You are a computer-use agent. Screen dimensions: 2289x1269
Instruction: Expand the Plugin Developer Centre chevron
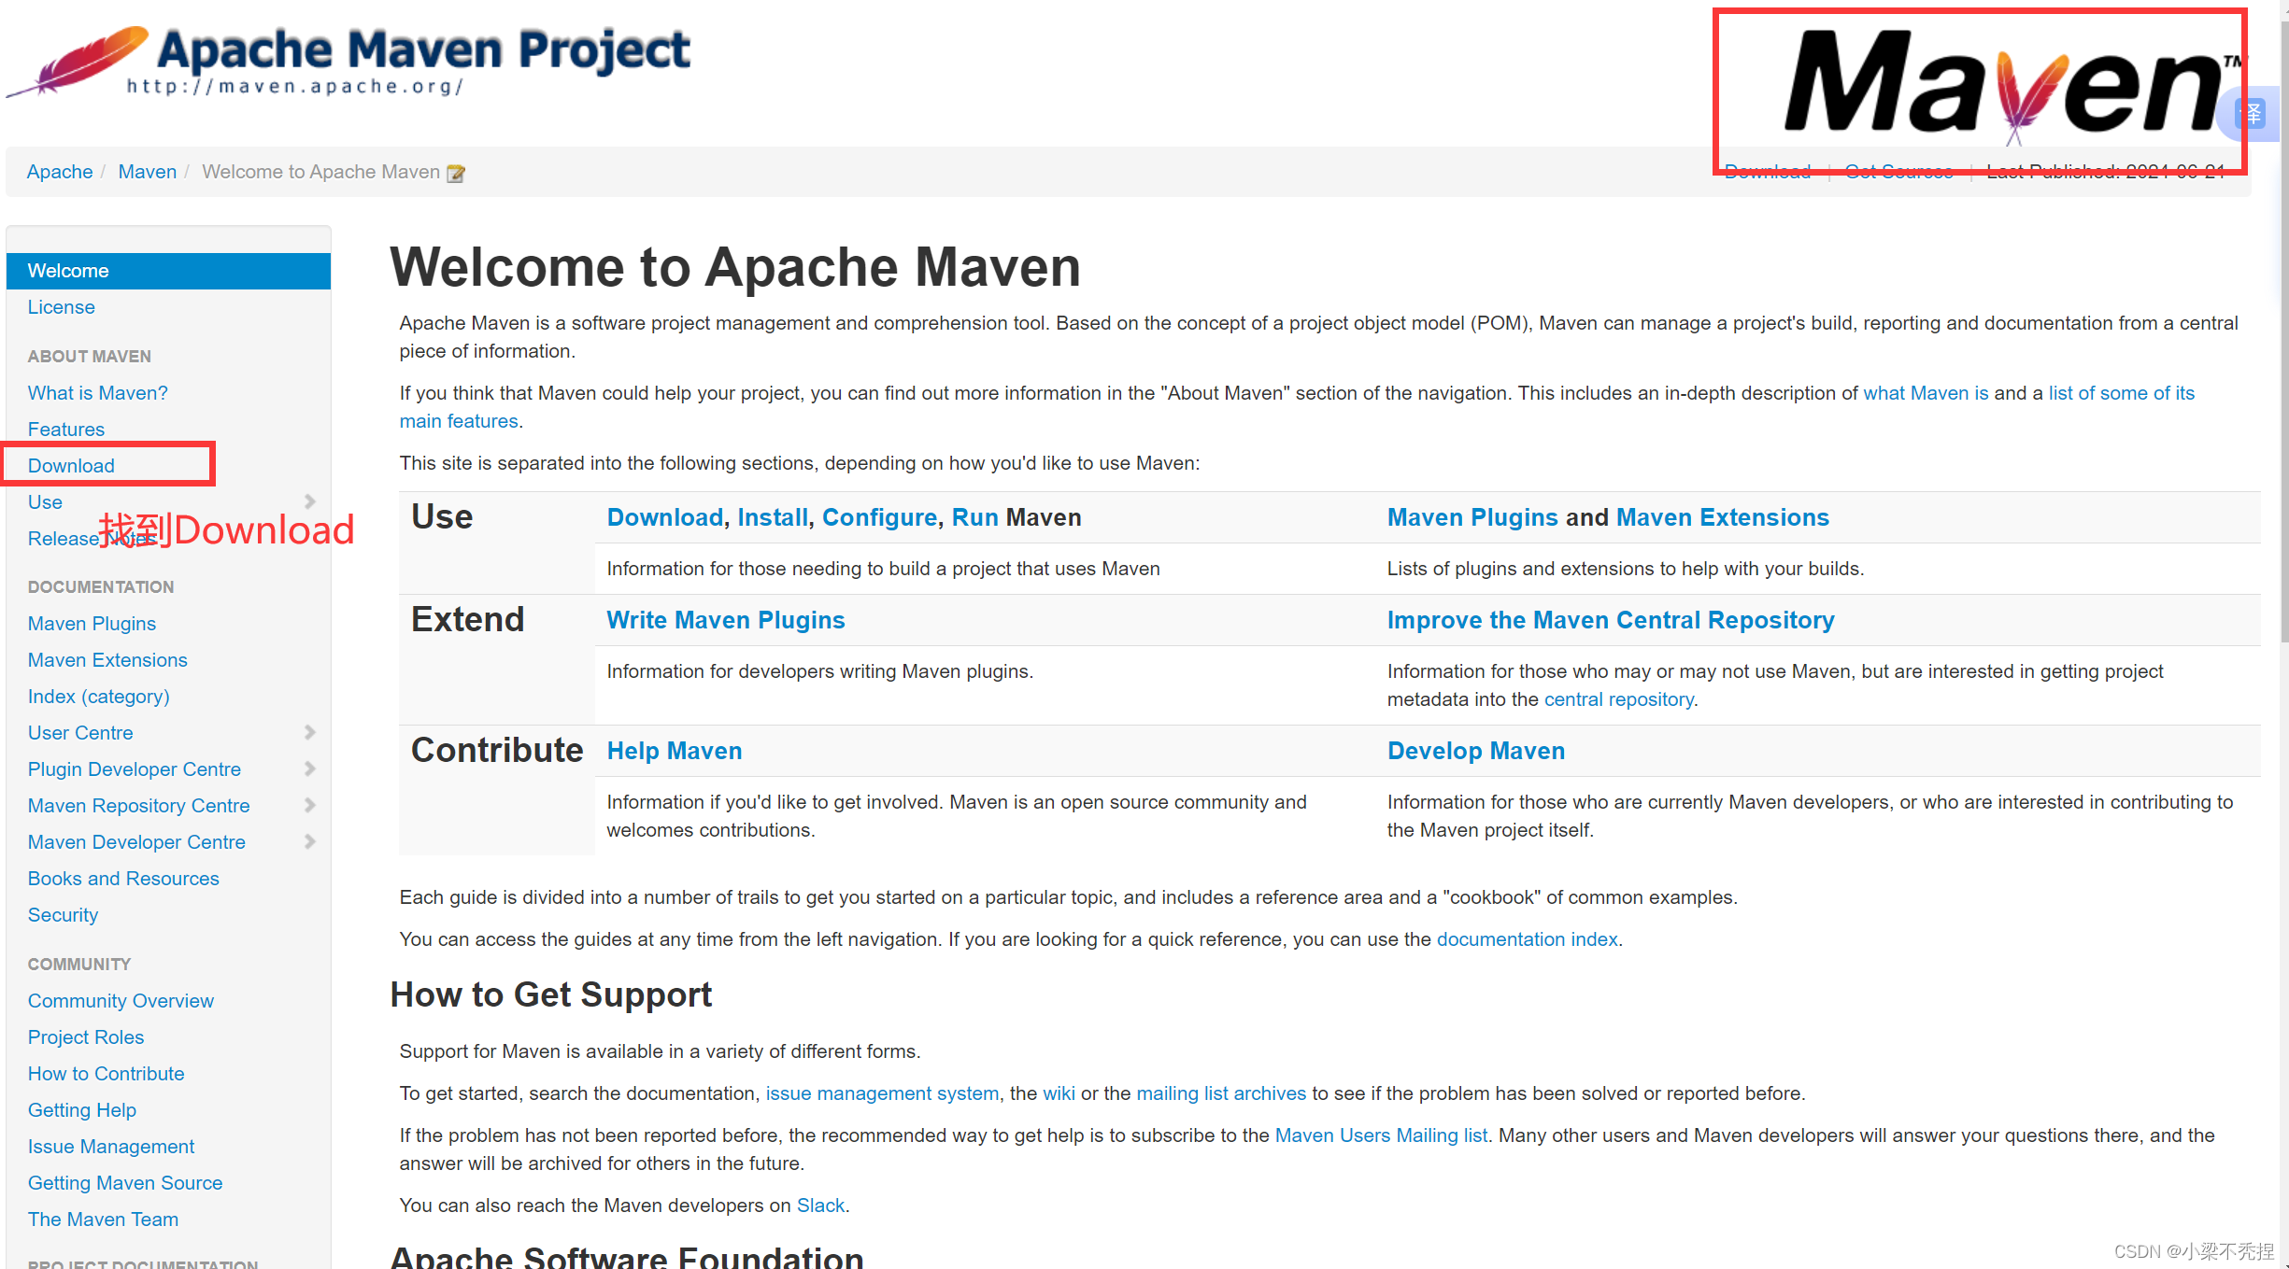[x=310, y=769]
